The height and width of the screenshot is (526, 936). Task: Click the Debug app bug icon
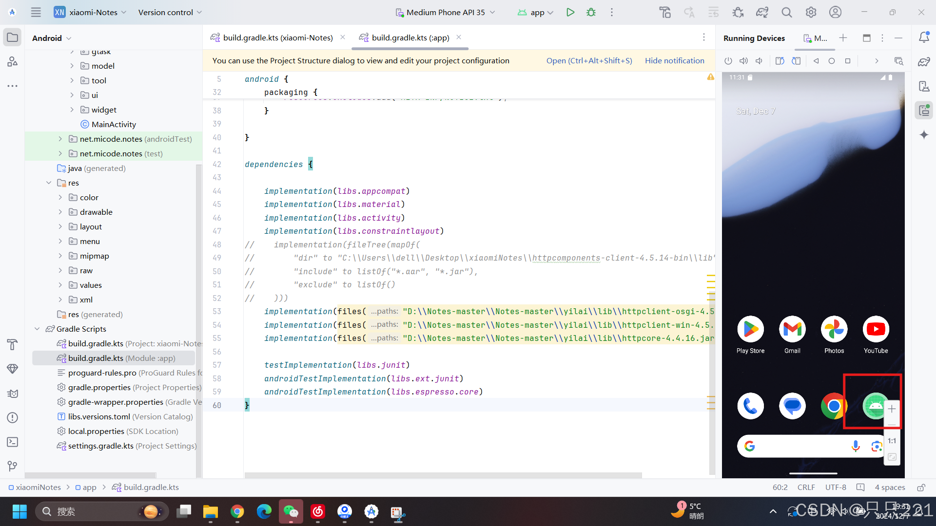tap(591, 12)
